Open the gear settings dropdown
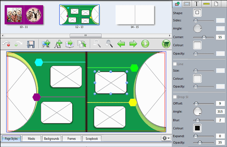Viewport: 227px width, 147px height. pyautogui.click(x=166, y=138)
